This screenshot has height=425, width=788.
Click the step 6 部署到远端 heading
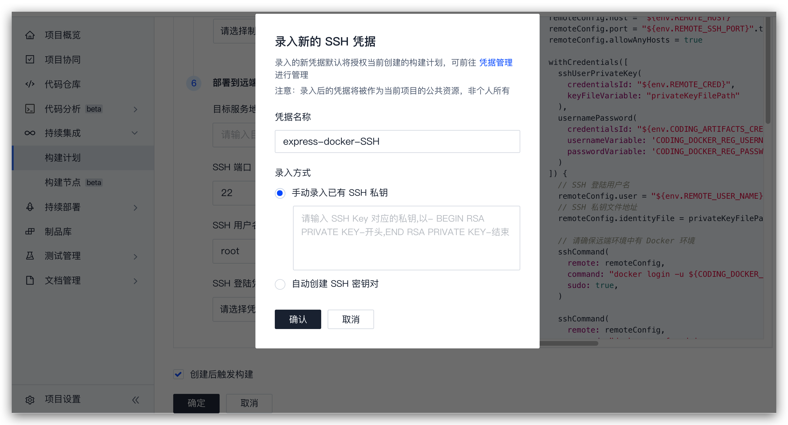(234, 83)
